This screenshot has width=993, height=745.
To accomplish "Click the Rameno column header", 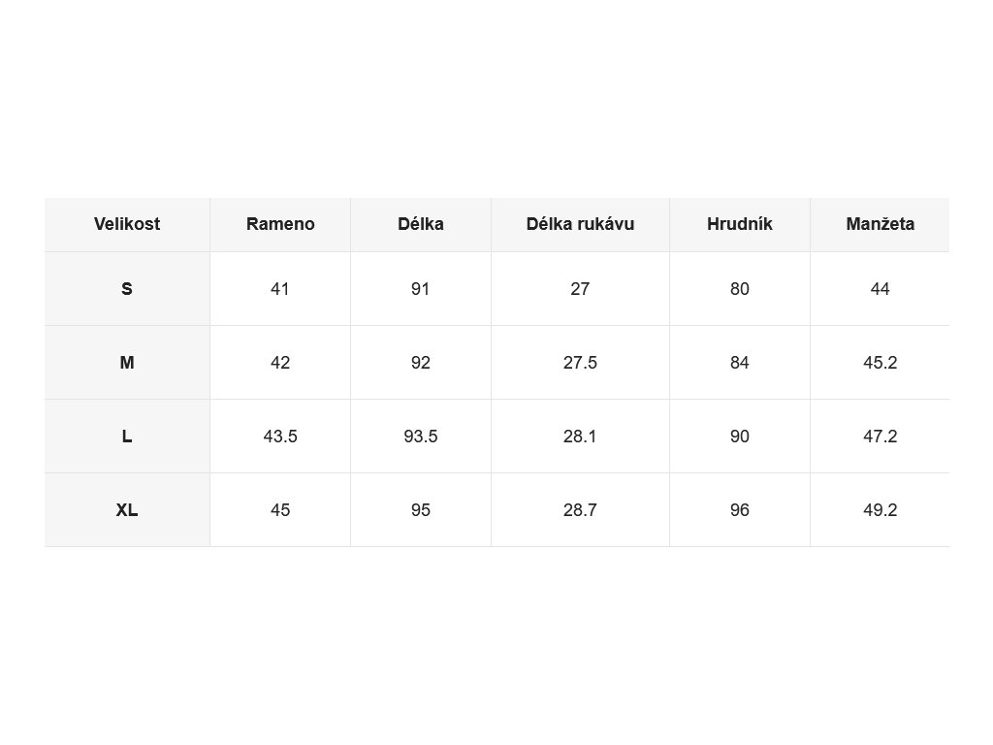I will pyautogui.click(x=280, y=224).
